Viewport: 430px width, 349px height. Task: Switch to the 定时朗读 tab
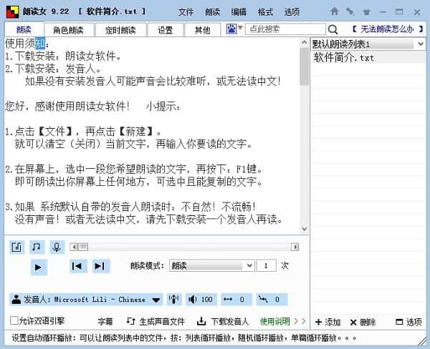pyautogui.click(x=118, y=30)
